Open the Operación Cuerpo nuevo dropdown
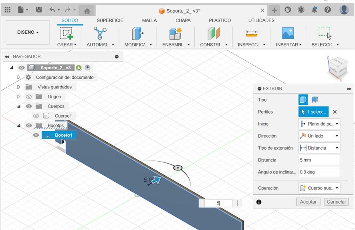Viewport: 355px width, 230px height. point(319,188)
